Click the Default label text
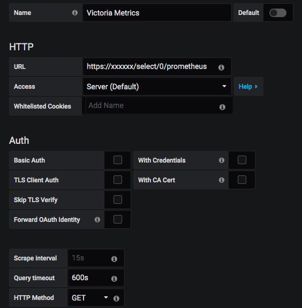This screenshot has width=302, height=308. click(248, 13)
